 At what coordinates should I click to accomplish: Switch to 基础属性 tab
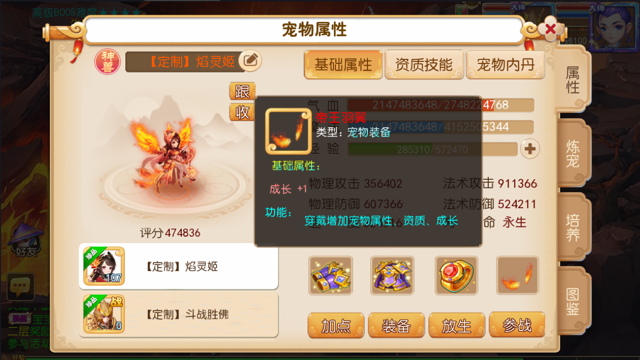coord(343,64)
